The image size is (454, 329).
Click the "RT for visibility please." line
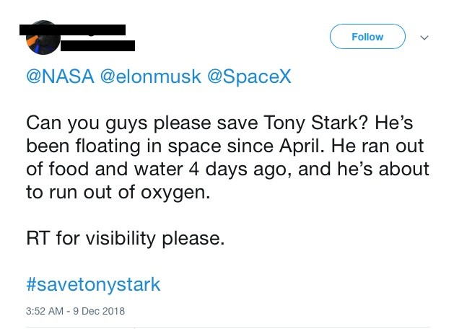point(125,239)
